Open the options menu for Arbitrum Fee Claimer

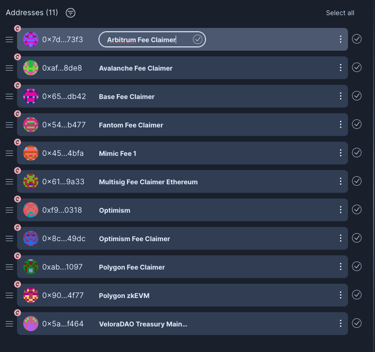coord(340,39)
